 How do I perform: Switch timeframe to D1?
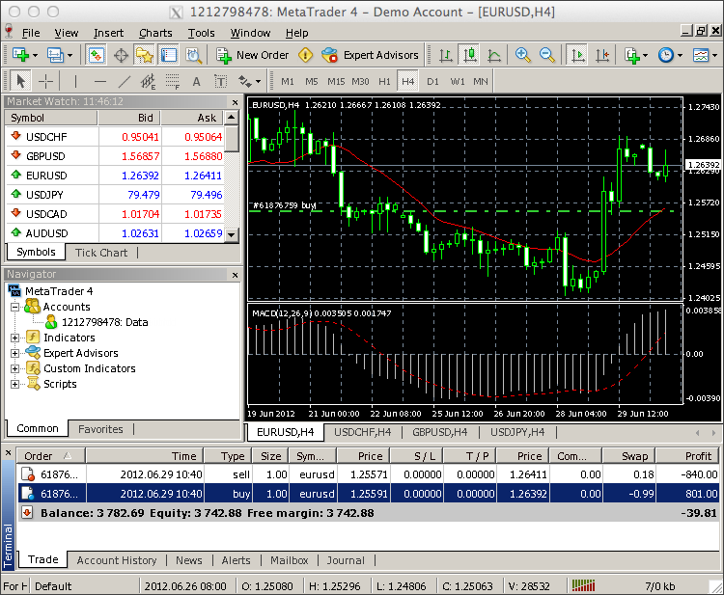point(432,82)
